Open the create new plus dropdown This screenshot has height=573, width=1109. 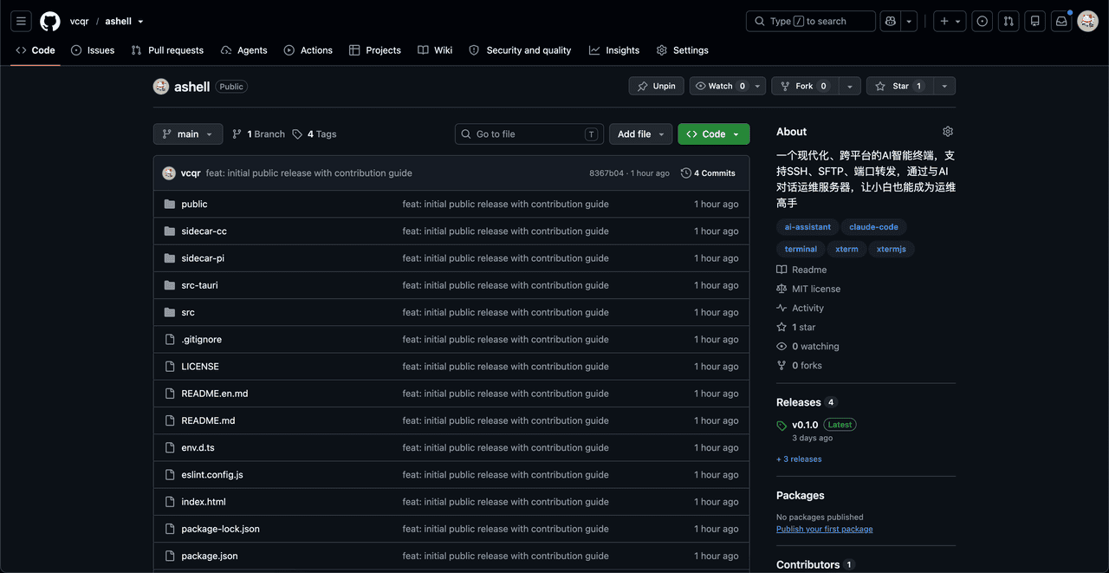tap(950, 22)
